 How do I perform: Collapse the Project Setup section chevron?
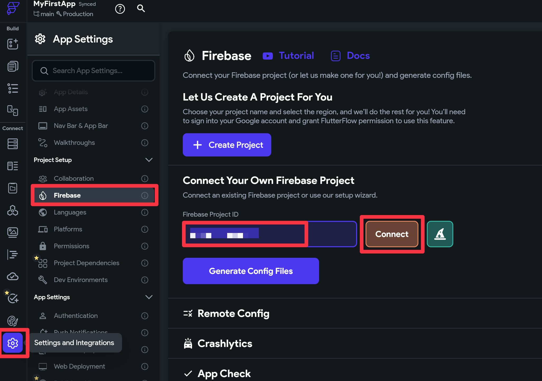click(x=149, y=160)
